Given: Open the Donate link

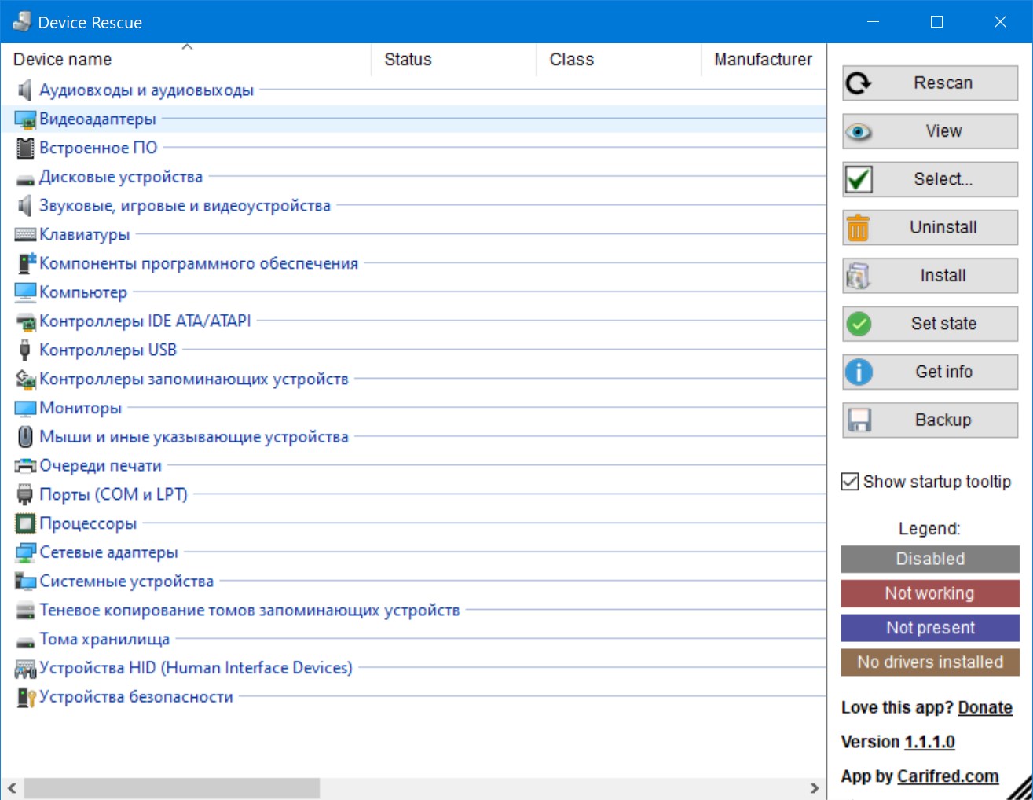Looking at the screenshot, I should [x=984, y=707].
